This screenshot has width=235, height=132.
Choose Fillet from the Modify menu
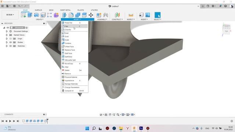coord(75,26)
